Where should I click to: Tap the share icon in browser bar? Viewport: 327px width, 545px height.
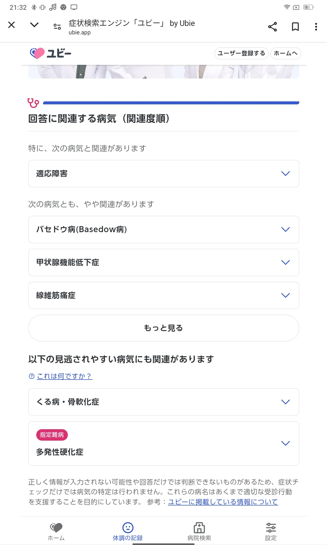point(272,27)
